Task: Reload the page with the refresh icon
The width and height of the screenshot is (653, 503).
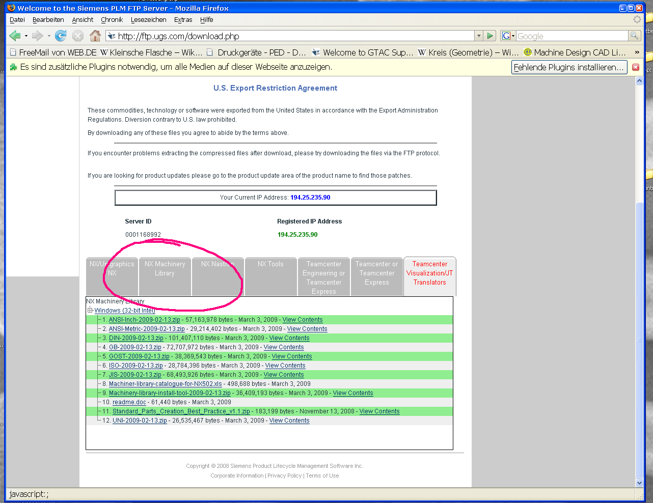Action: point(61,36)
